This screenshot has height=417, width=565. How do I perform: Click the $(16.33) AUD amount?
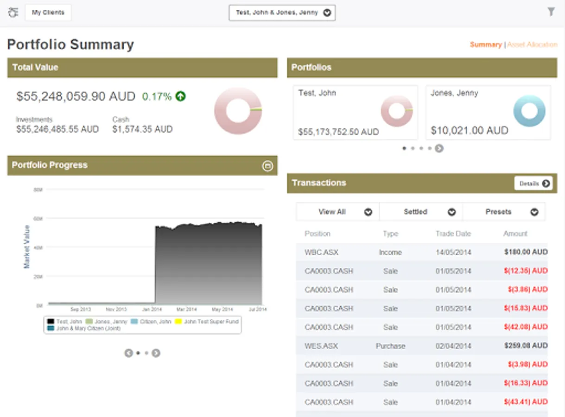525,383
